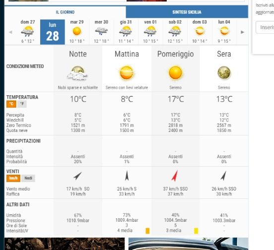Open the Il Giorno tab
This screenshot has width=274, height=250.
(65, 12)
